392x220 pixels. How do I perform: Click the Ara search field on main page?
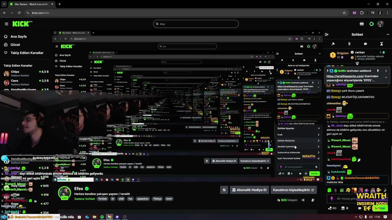pos(196,24)
